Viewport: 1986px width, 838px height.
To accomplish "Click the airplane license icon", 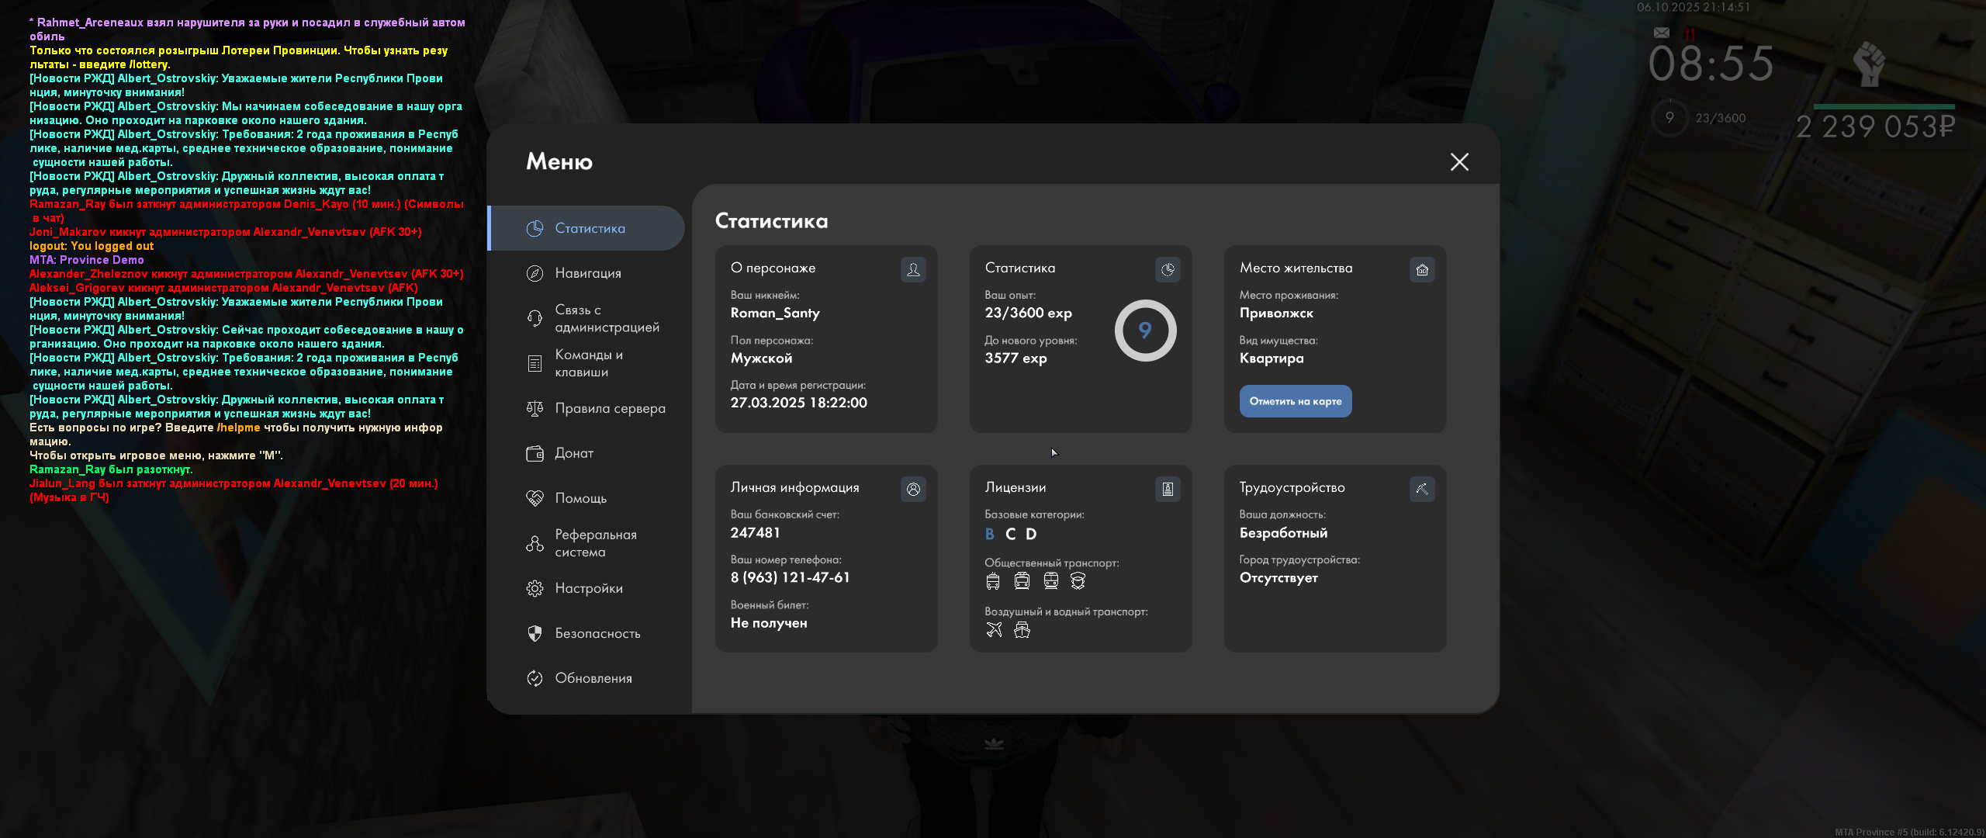I will coord(994,630).
